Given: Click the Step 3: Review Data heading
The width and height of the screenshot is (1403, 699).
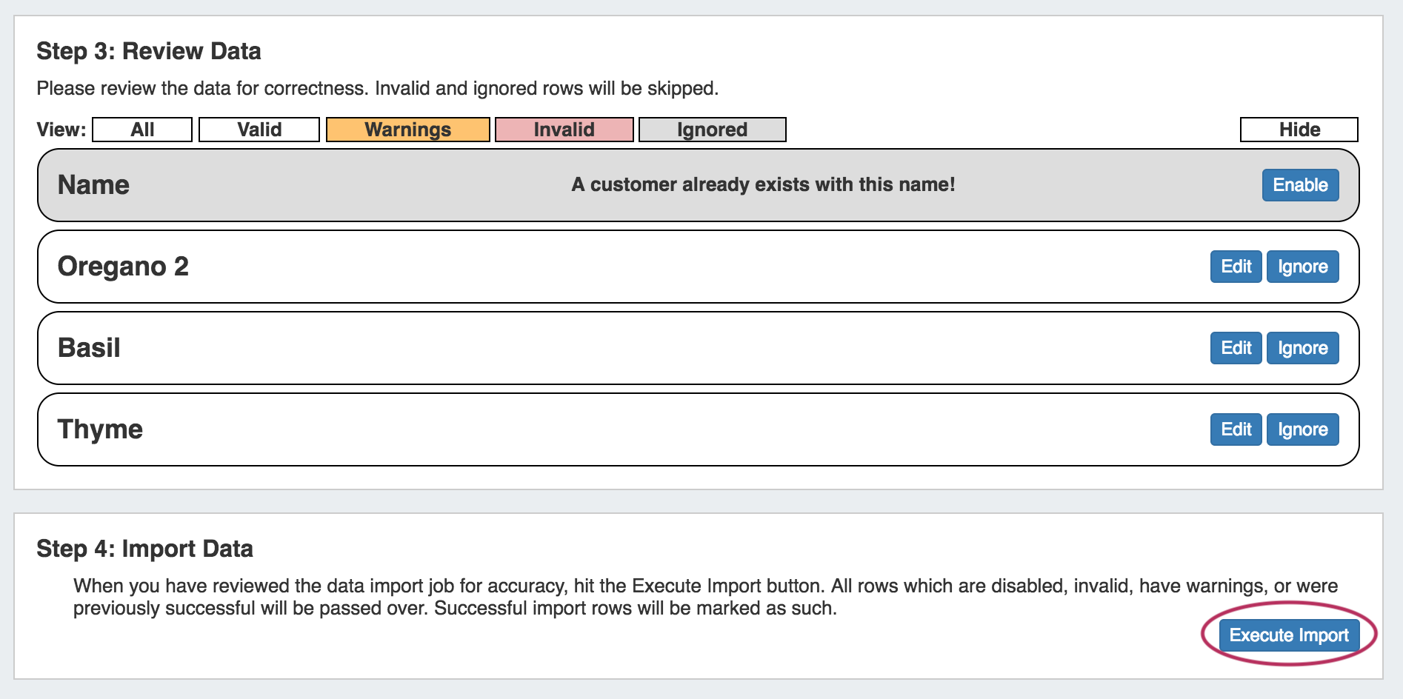Looking at the screenshot, I should 148,51.
